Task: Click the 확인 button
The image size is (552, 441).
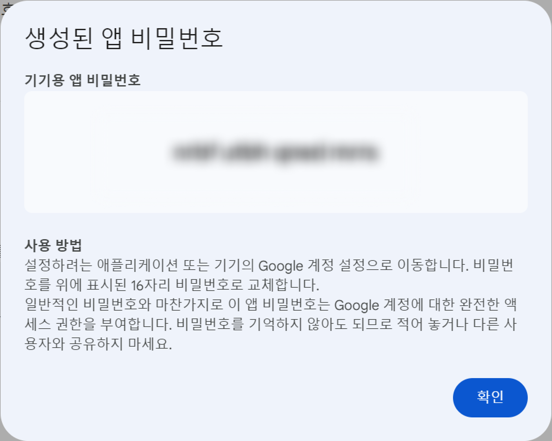Action: pos(490,397)
